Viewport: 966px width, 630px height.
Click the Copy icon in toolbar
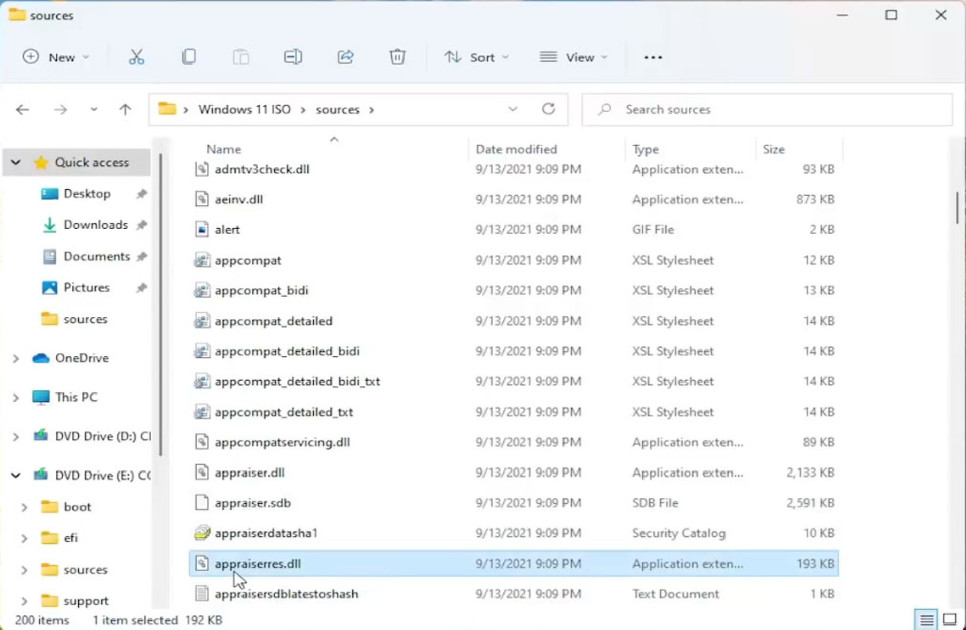pyautogui.click(x=189, y=57)
